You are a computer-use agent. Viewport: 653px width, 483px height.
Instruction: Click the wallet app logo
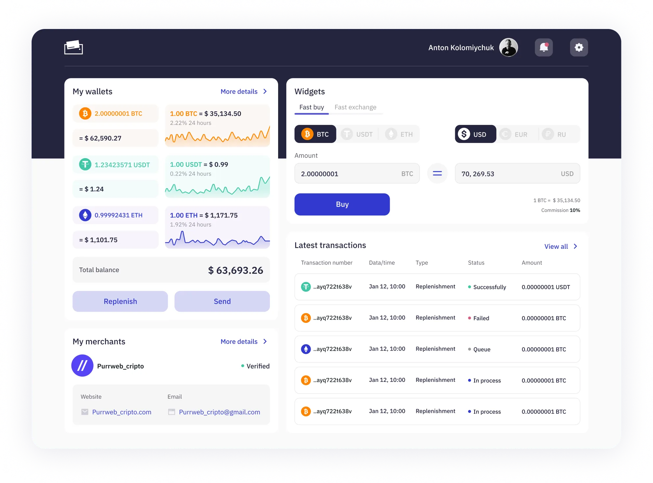73,47
